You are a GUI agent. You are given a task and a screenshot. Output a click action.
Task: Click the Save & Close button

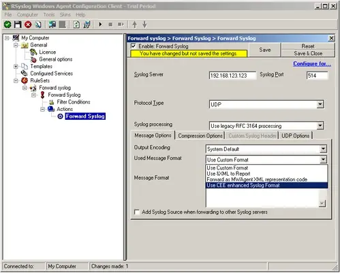point(308,53)
